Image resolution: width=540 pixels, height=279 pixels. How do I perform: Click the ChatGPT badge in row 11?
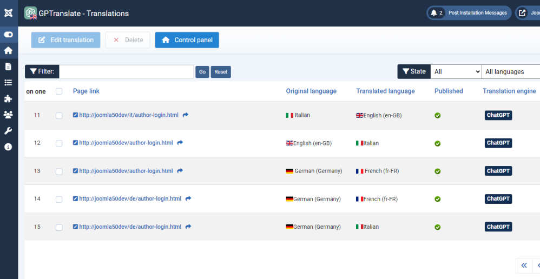(x=498, y=115)
